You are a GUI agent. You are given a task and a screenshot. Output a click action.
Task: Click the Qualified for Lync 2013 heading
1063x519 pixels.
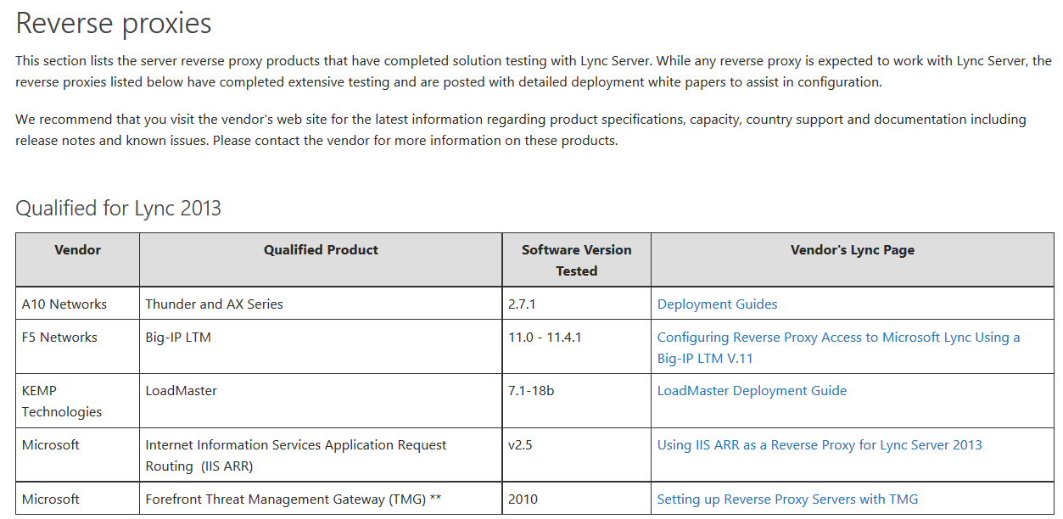point(119,208)
